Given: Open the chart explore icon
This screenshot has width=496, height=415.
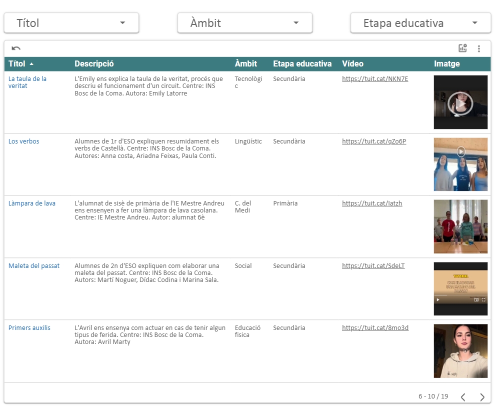Looking at the screenshot, I should (x=462, y=48).
